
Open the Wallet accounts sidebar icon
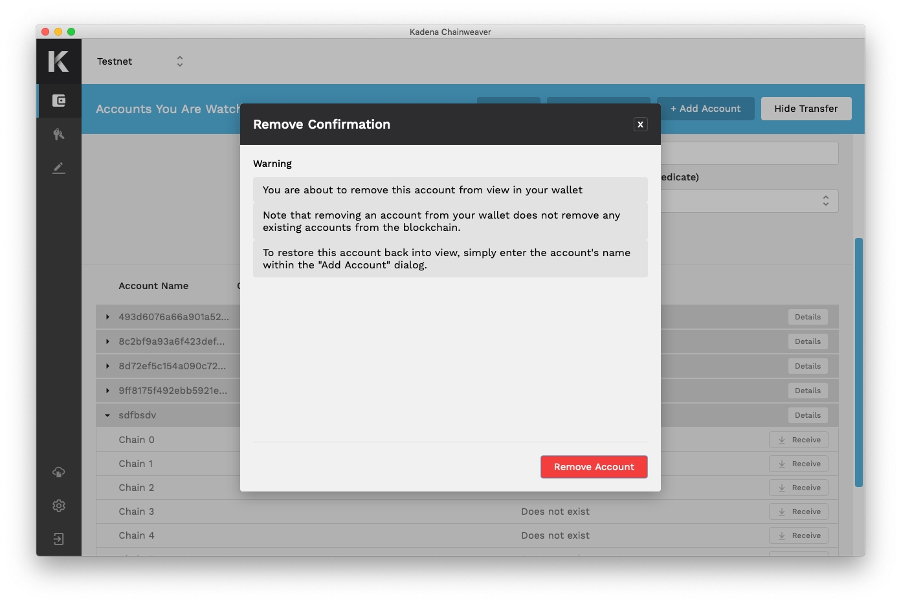(59, 101)
